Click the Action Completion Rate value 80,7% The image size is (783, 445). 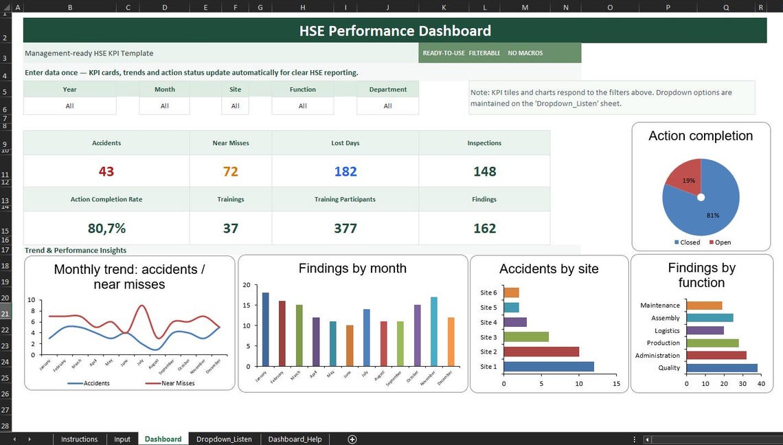click(106, 228)
